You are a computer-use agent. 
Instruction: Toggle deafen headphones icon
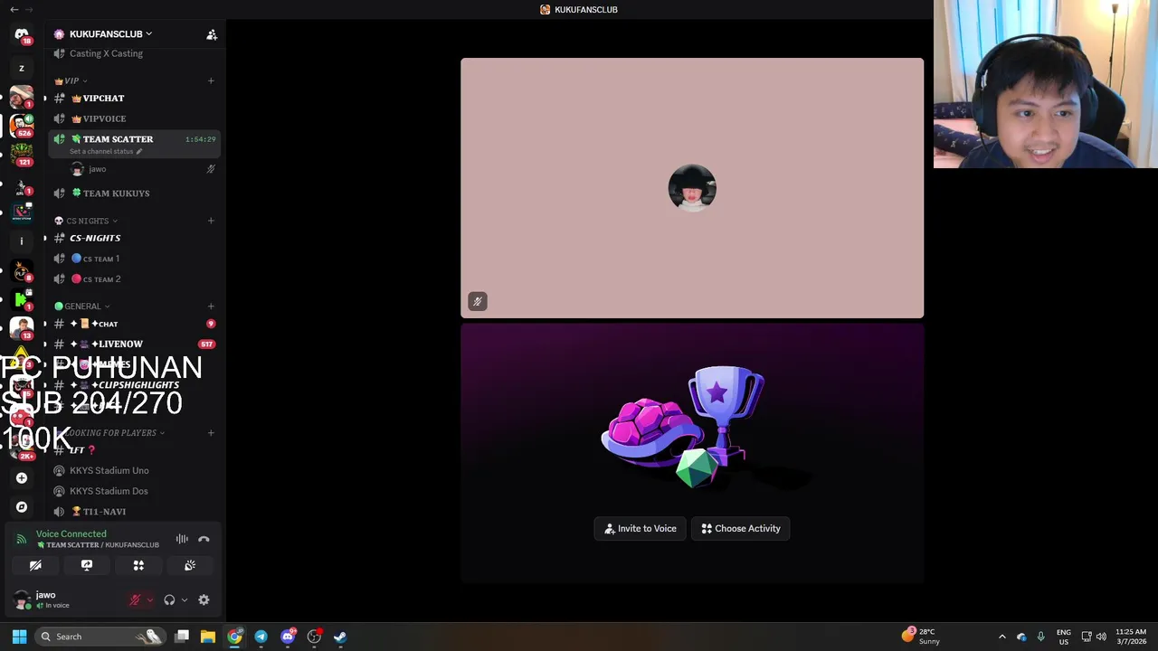click(x=169, y=599)
